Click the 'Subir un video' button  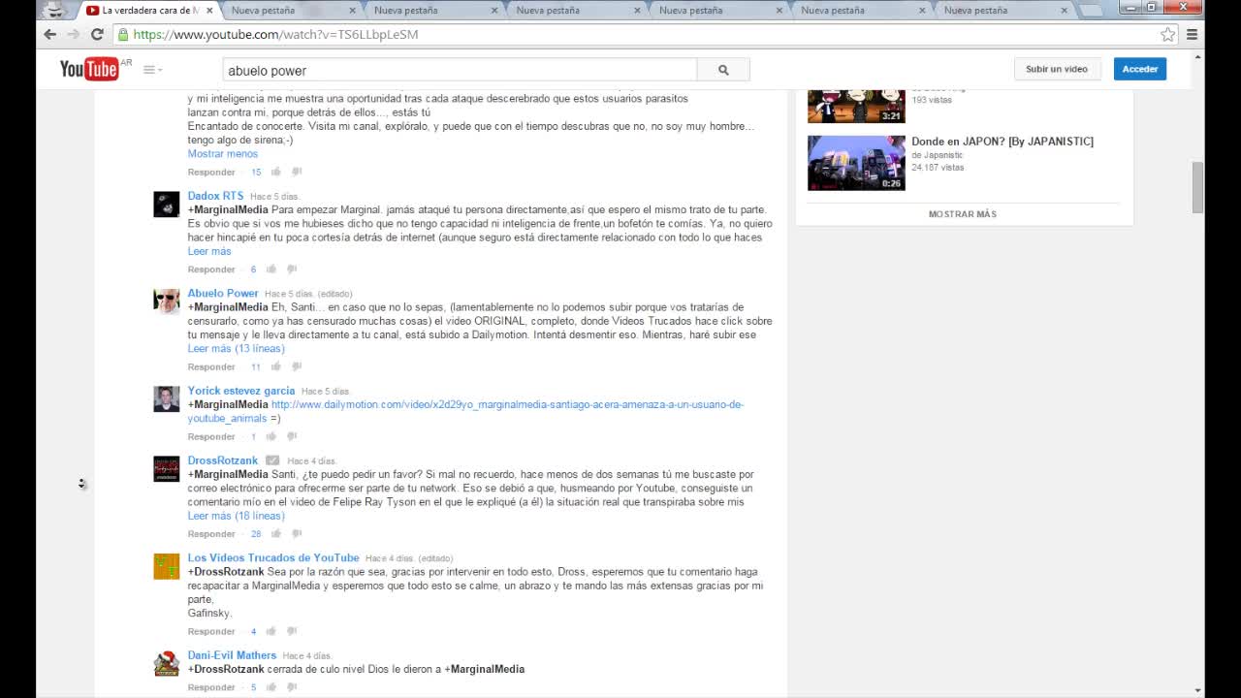click(1057, 69)
